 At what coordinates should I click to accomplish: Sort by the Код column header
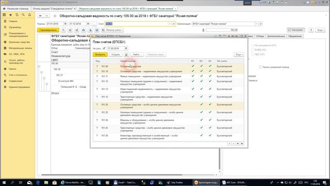97,61
